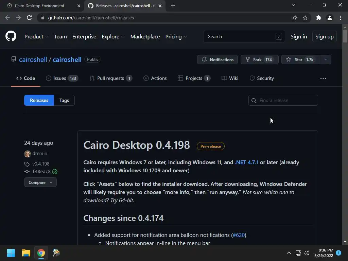Image resolution: width=348 pixels, height=261 pixels.
Task: Open the Actions tab
Action: click(x=155, y=79)
